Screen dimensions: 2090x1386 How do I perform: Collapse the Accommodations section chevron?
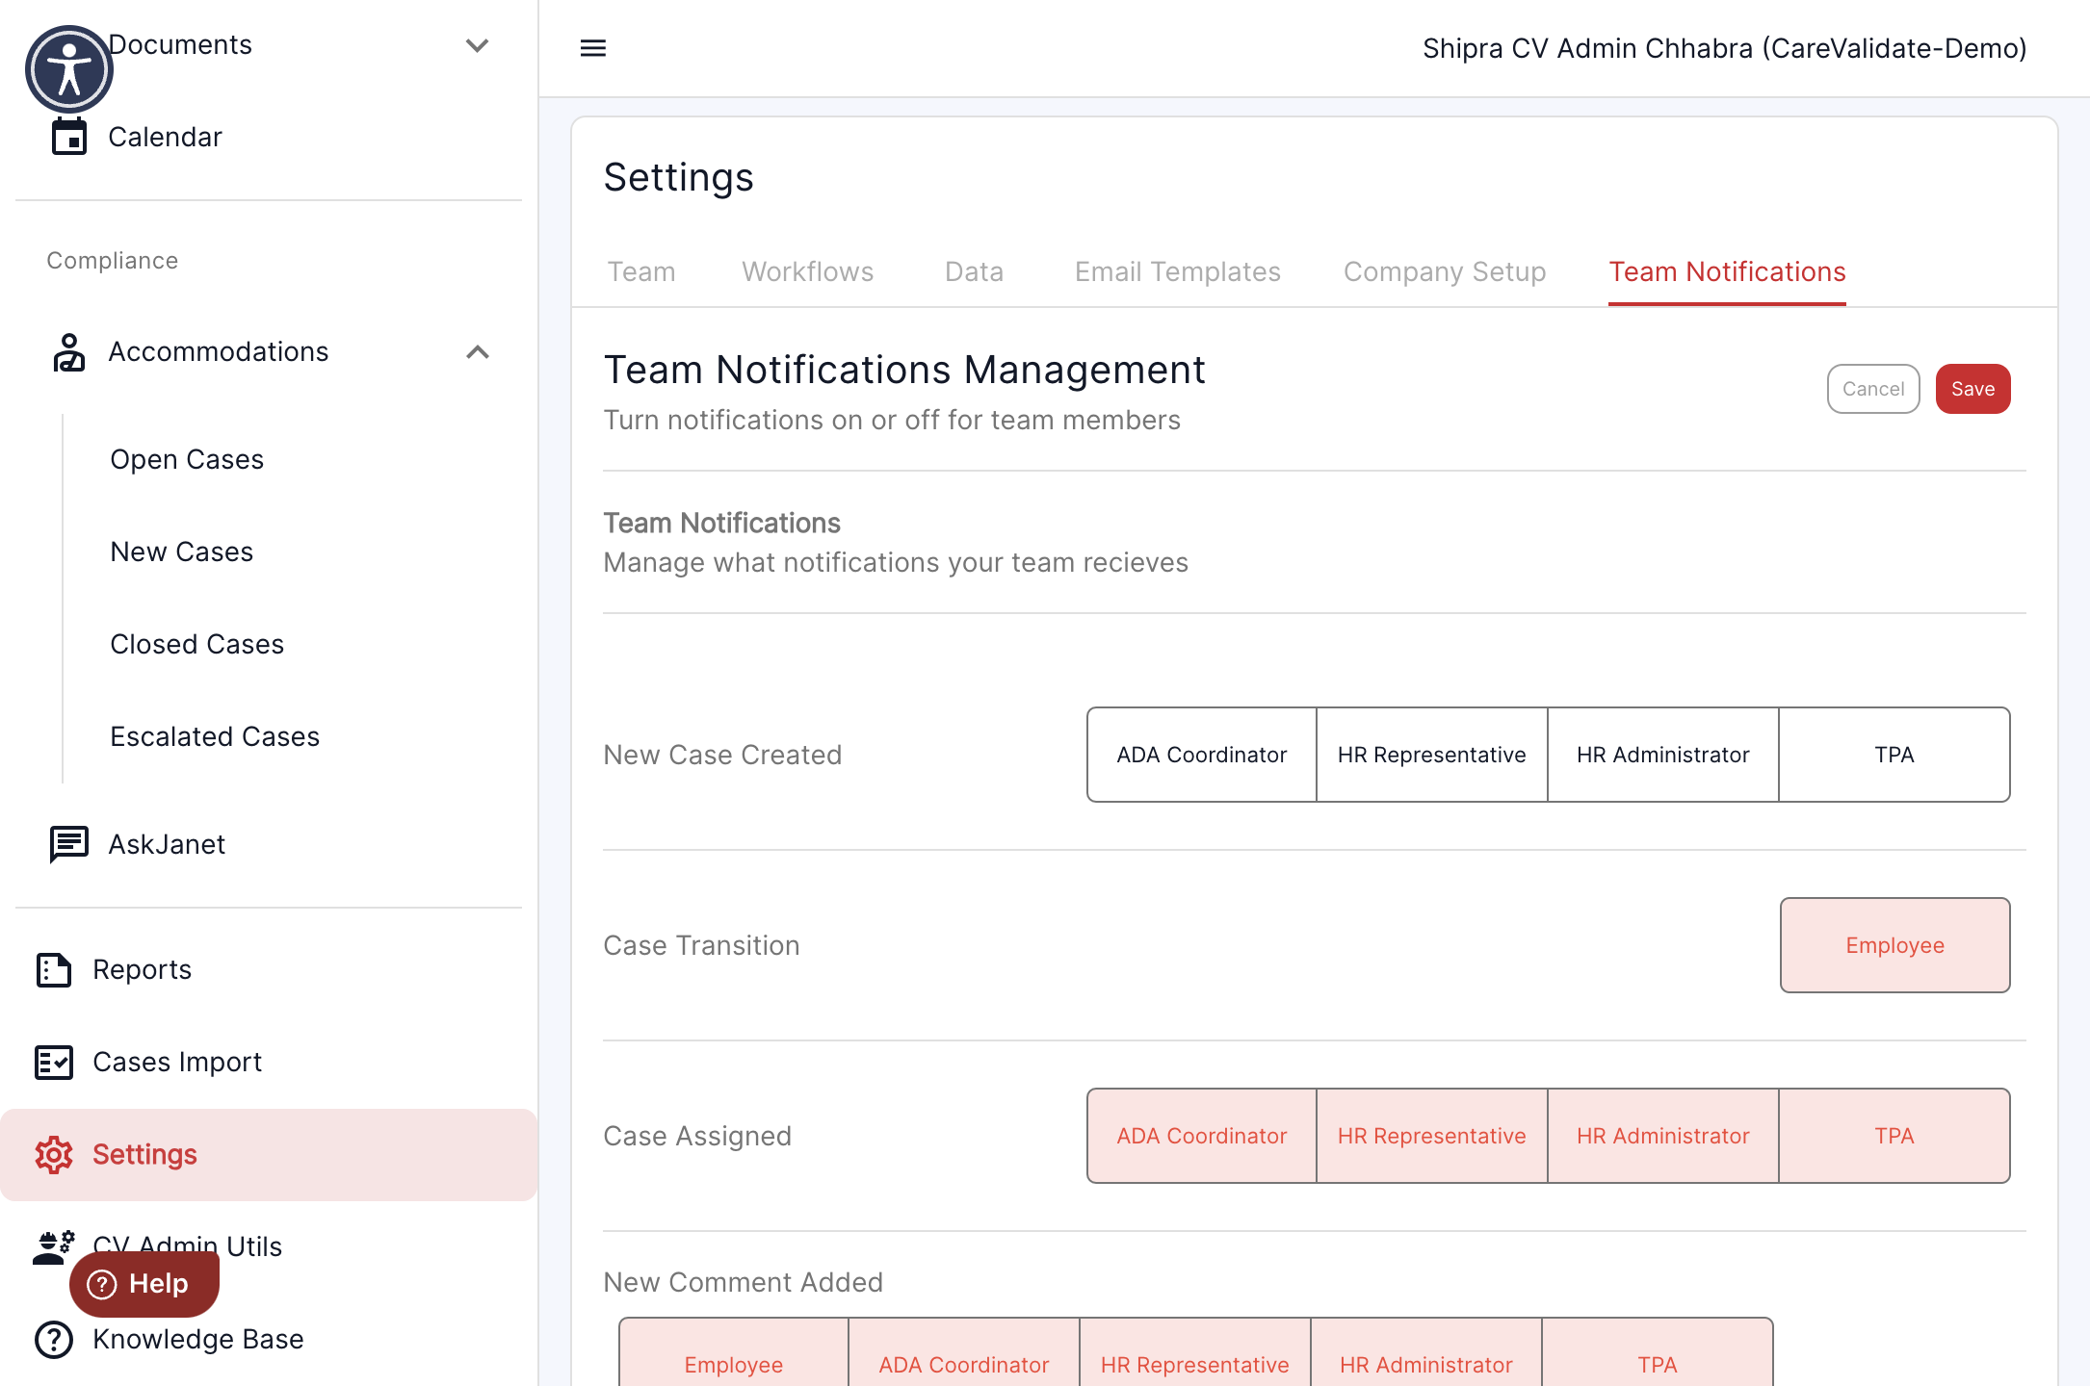[x=477, y=352]
